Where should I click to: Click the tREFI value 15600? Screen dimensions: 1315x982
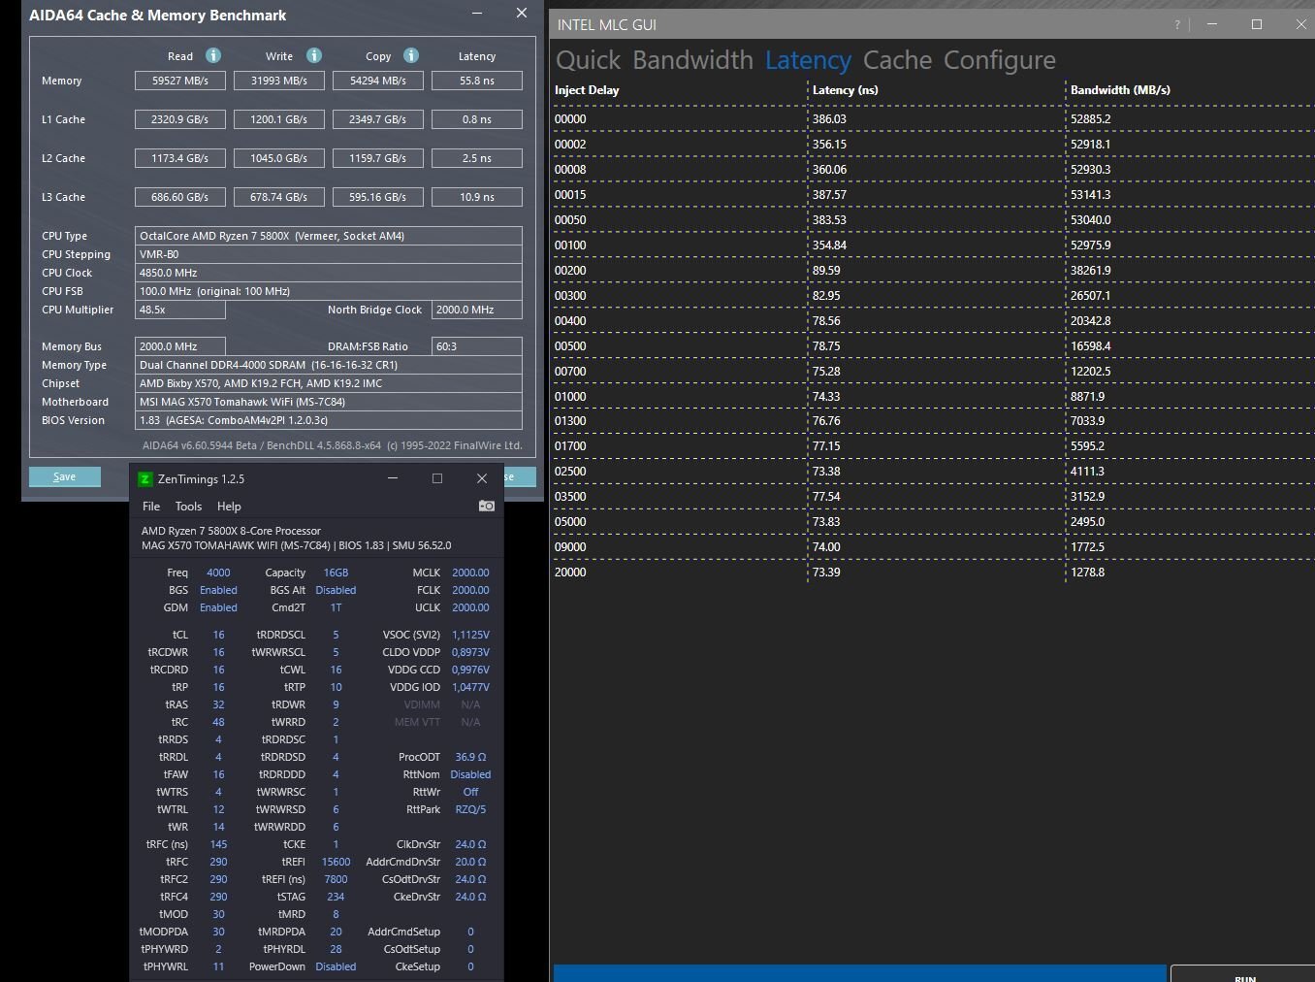point(336,862)
